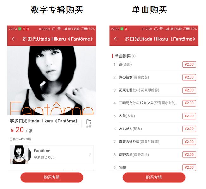
Task: Tap headphone icon in left status bar
Action: tap(53, 29)
